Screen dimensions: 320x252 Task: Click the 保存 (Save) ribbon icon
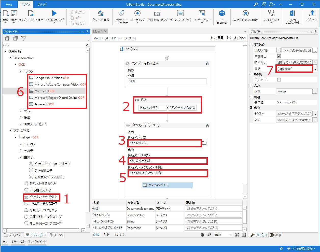tap(14, 13)
